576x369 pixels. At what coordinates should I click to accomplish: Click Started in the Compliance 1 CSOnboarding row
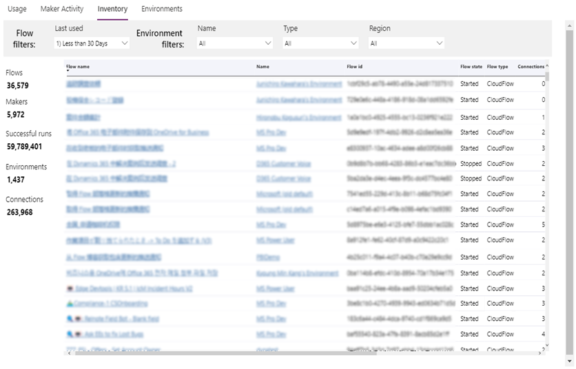469,304
